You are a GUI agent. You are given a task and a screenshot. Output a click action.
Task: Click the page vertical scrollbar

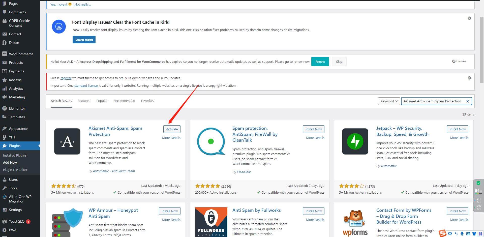[482, 50]
